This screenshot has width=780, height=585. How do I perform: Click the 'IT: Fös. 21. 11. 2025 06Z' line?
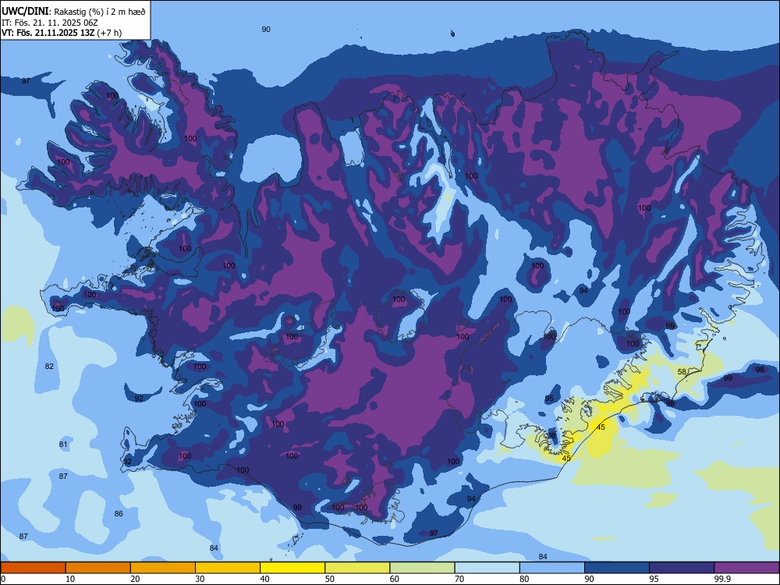click(50, 23)
